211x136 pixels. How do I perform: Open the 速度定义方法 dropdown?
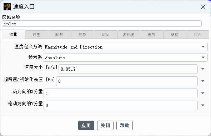[x=125, y=47]
